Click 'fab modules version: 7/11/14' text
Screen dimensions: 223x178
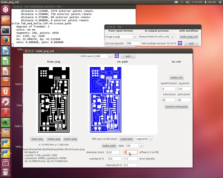[x=159, y=43]
